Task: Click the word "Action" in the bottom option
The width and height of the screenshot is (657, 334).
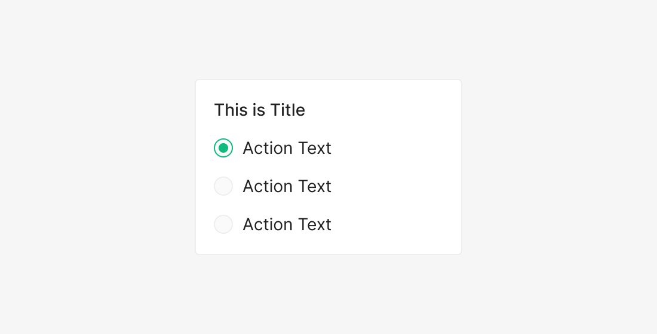Action: tap(267, 224)
